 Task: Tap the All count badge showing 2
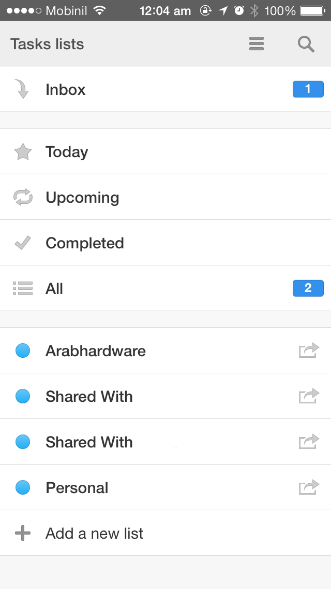[308, 288]
